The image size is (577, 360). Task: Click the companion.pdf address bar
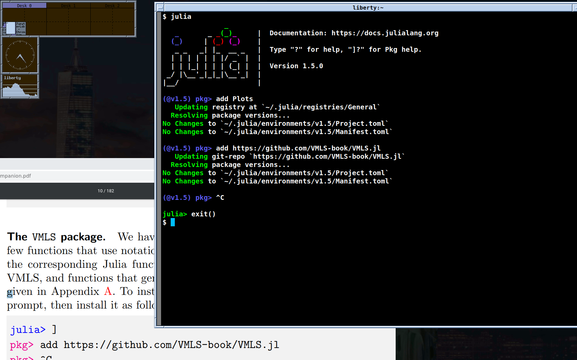[x=69, y=176]
